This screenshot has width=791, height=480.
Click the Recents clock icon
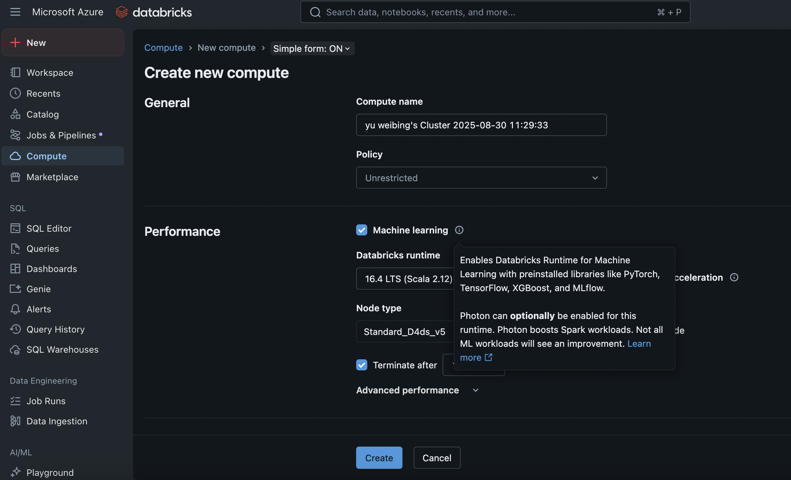point(15,93)
